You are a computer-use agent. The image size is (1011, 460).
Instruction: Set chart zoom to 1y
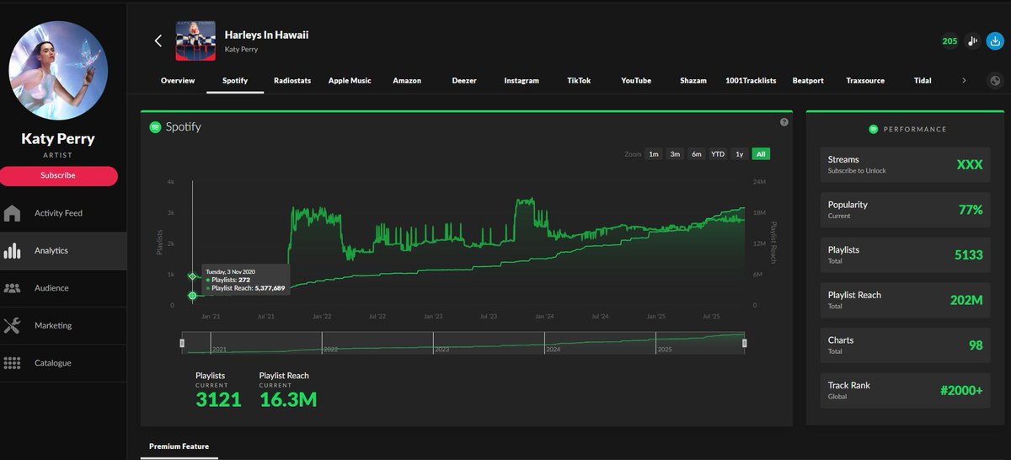click(x=740, y=154)
